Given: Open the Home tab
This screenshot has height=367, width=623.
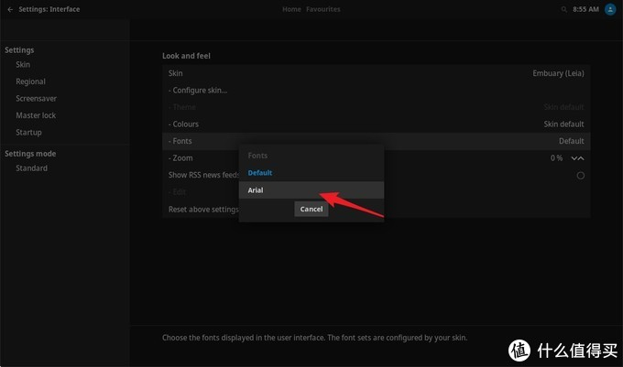Looking at the screenshot, I should 291,9.
